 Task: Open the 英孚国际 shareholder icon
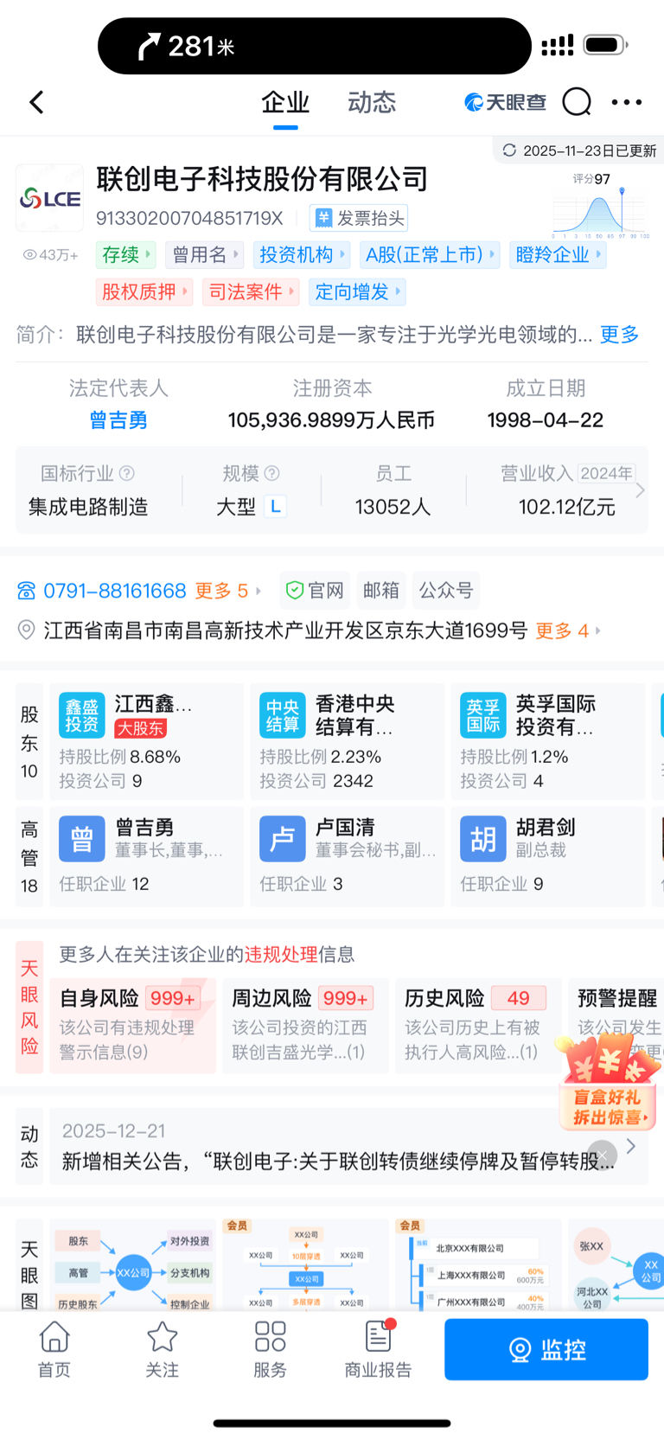pyautogui.click(x=483, y=715)
